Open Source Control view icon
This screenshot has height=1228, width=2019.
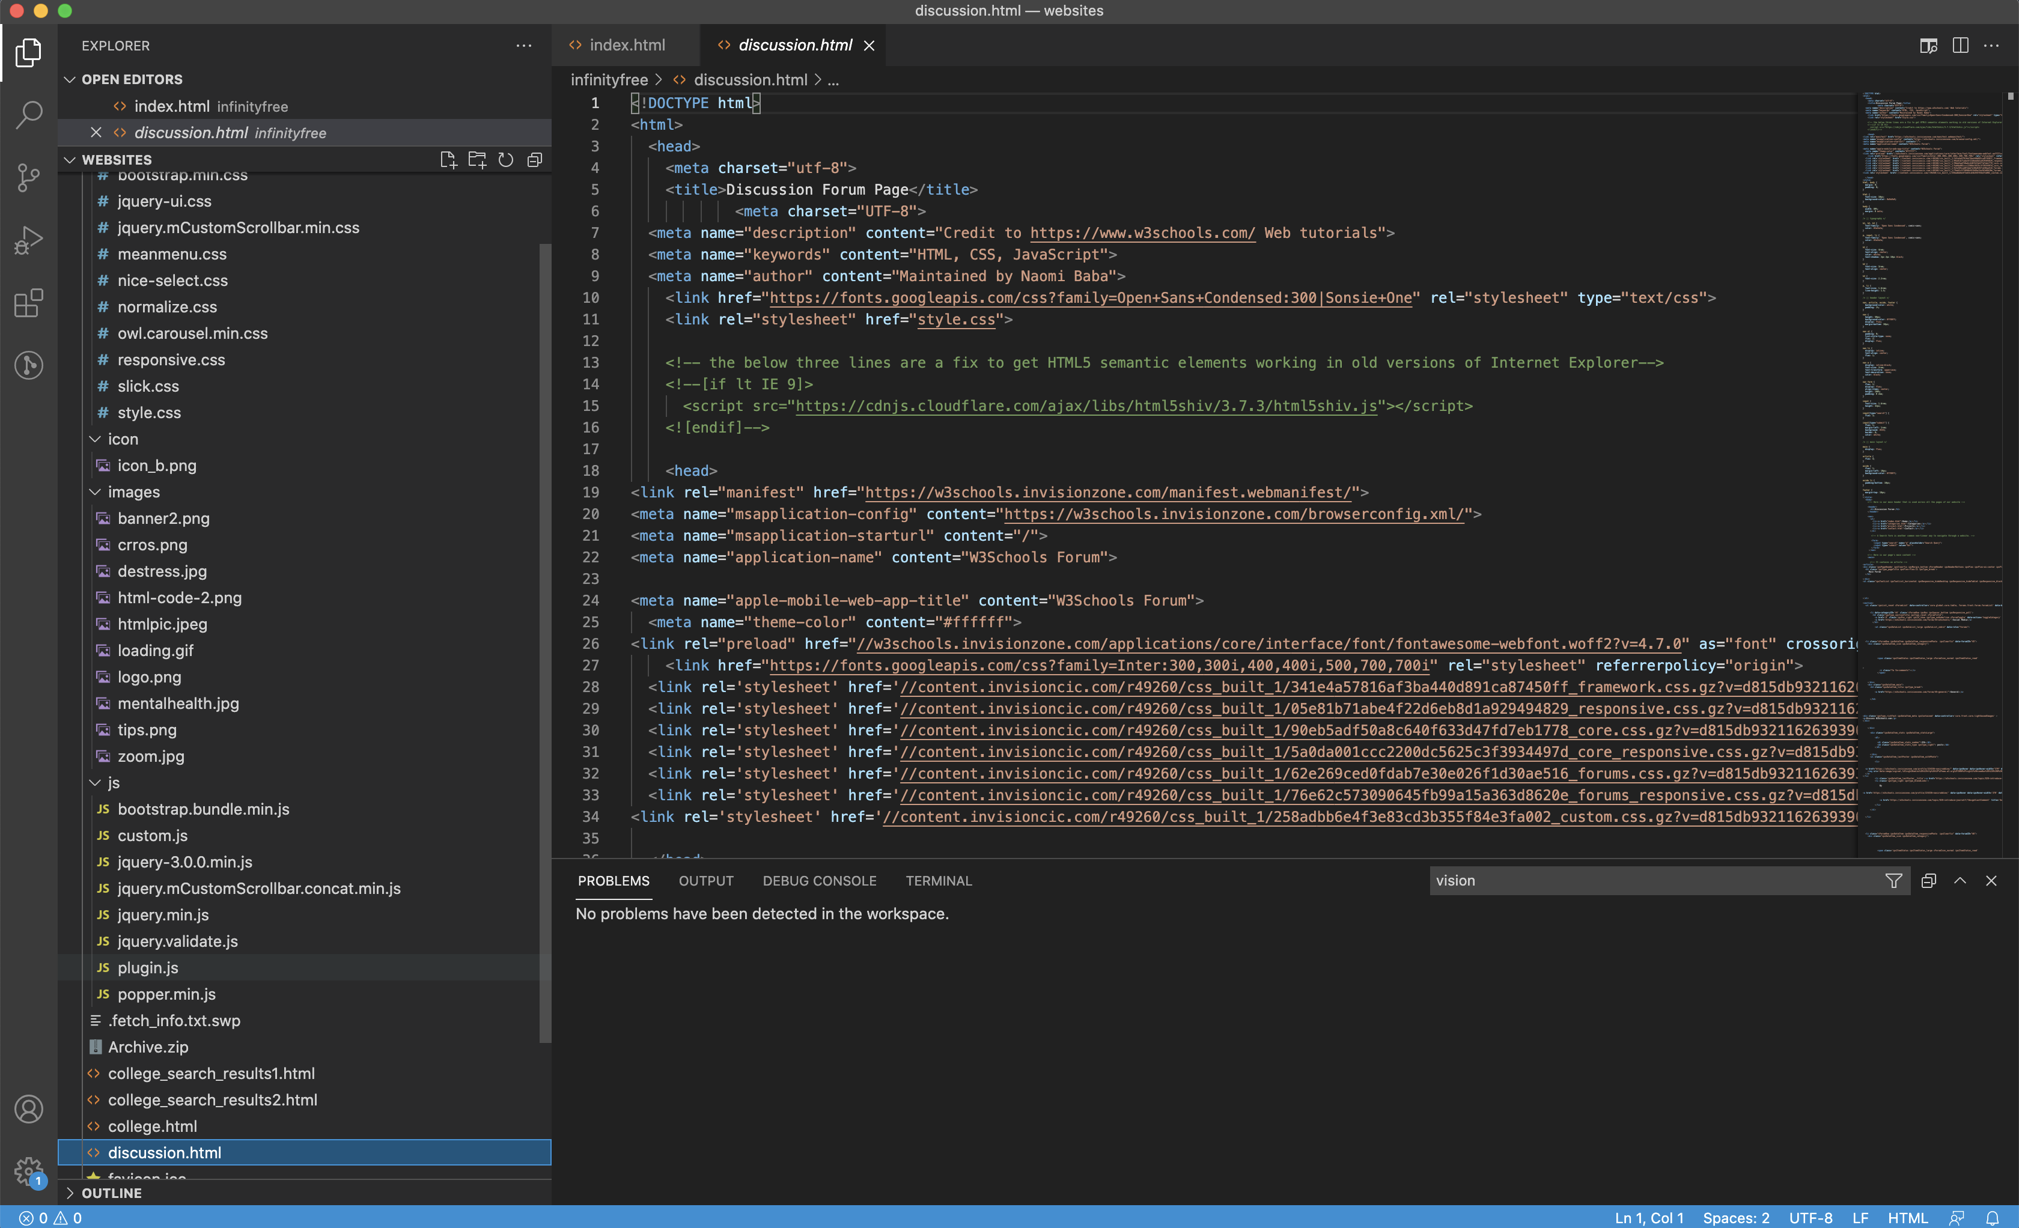(x=29, y=177)
